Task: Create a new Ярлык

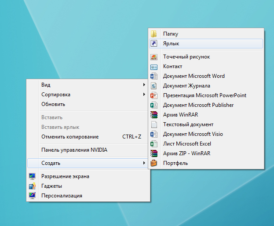Action: (206, 44)
